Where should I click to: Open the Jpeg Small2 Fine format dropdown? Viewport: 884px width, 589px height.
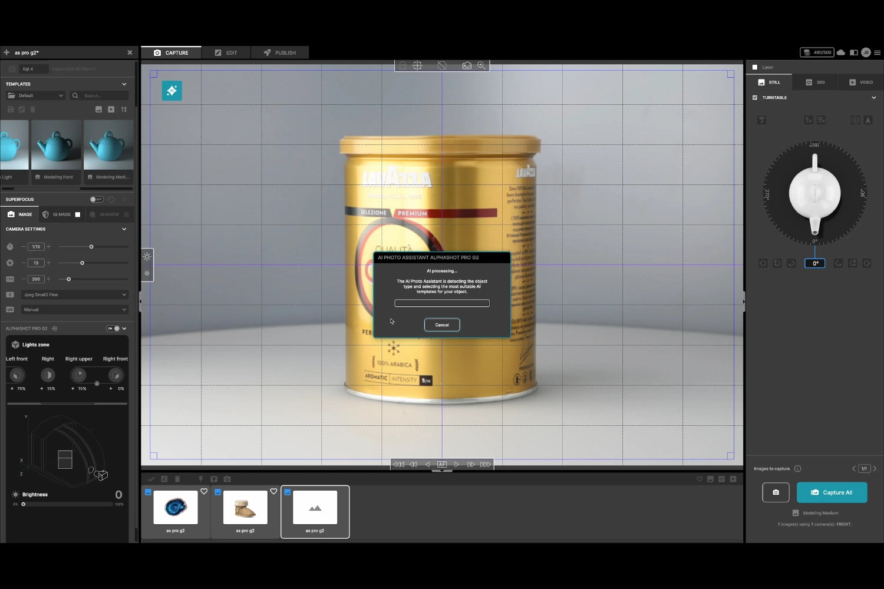74,294
